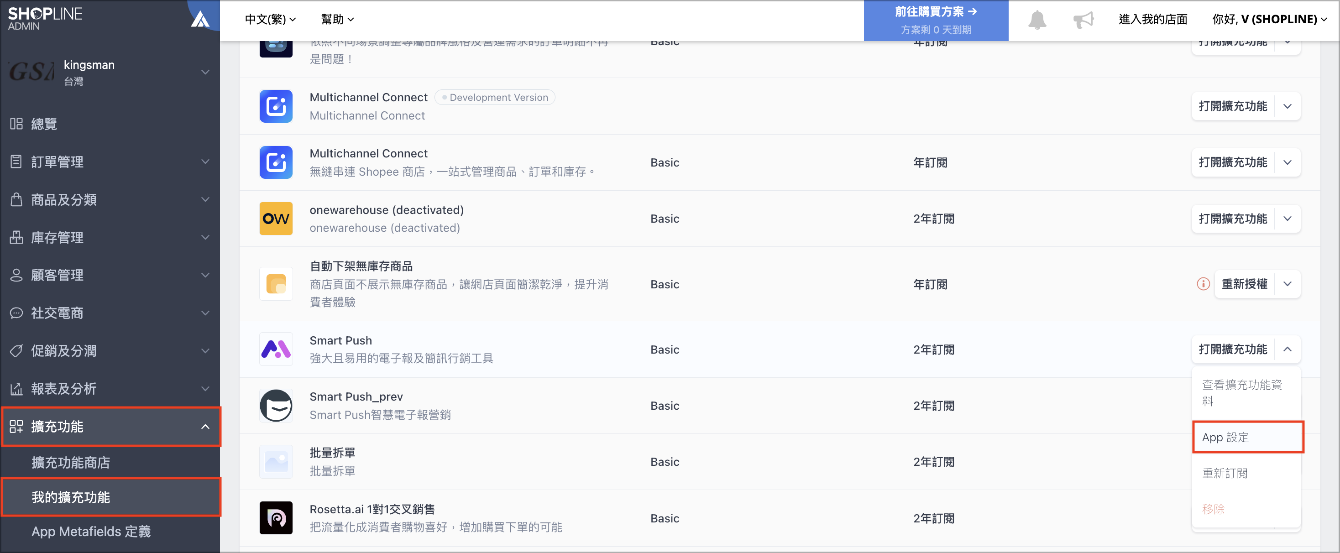1340x553 pixels.
Task: Click the Smart Push app icon
Action: pyautogui.click(x=276, y=349)
